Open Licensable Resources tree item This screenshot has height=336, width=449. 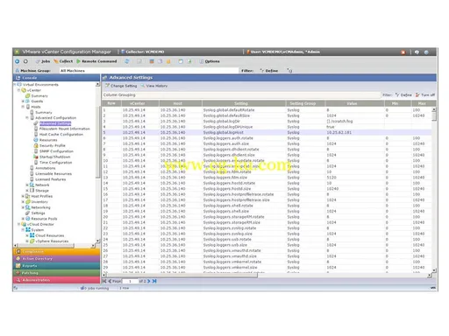(x=53, y=174)
